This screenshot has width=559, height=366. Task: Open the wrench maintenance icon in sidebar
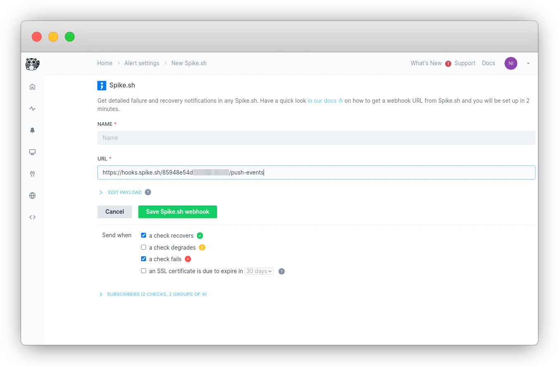click(33, 174)
